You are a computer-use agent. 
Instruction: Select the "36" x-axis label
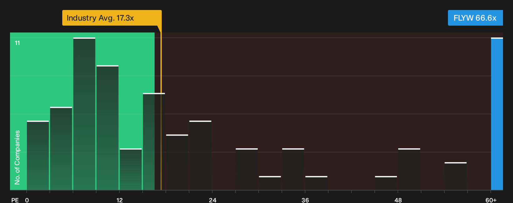305,200
